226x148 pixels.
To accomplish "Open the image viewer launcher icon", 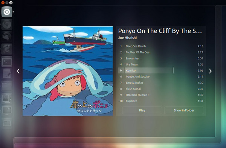I will (7, 99).
